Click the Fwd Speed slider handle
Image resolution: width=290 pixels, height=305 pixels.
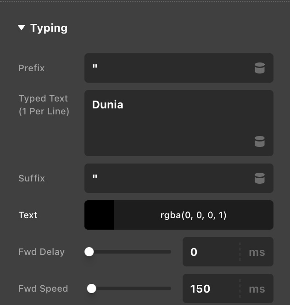tap(92, 288)
